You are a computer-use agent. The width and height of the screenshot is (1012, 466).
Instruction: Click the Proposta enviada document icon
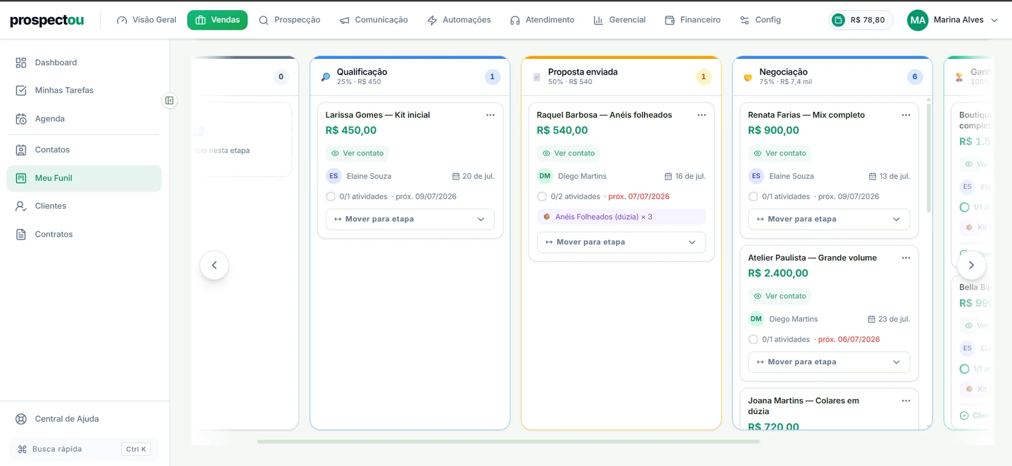tap(536, 77)
